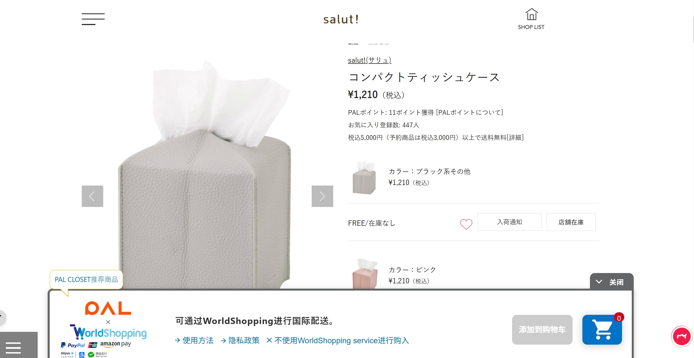
Task: Open the 隐私政策 privacy policy link
Action: coord(240,340)
